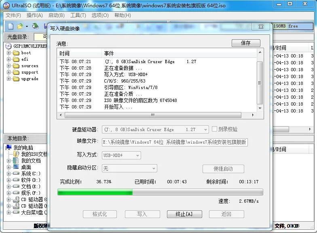Expand the 系统 (C:) tree node

pyautogui.click(x=8, y=174)
